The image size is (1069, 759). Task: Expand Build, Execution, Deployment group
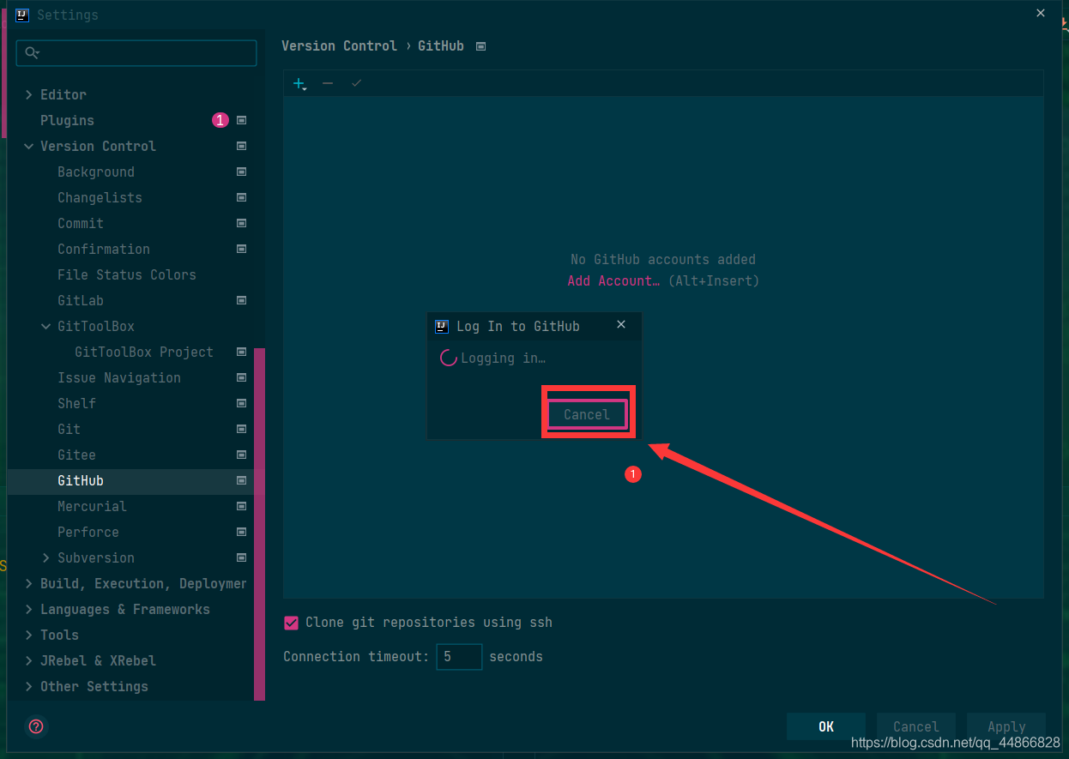29,583
